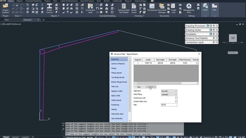Switch to the Home ribbon tab
The width and height of the screenshot is (246, 138).
pos(11,1)
